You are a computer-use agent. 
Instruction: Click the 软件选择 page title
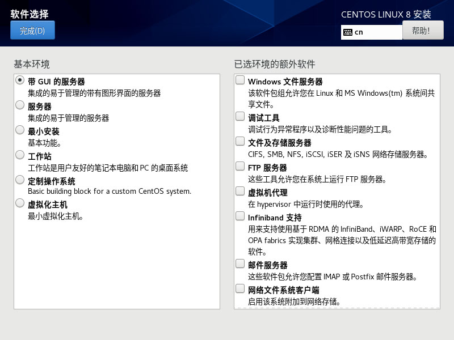point(30,14)
